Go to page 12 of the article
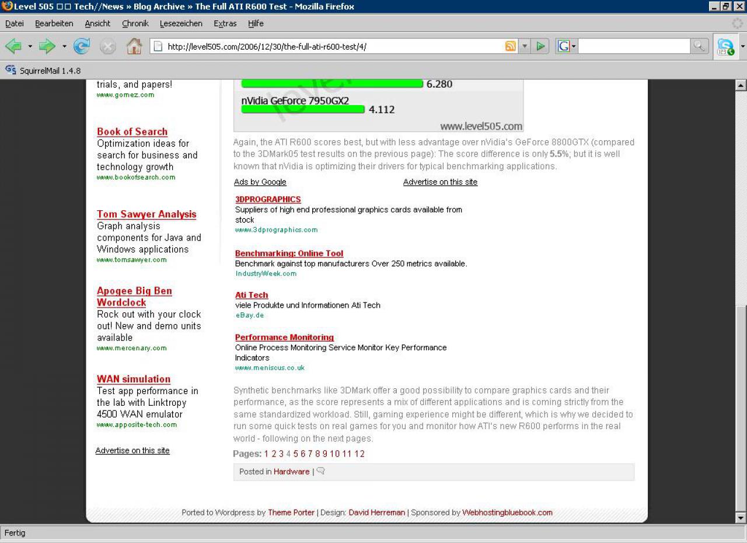 [x=359, y=454]
